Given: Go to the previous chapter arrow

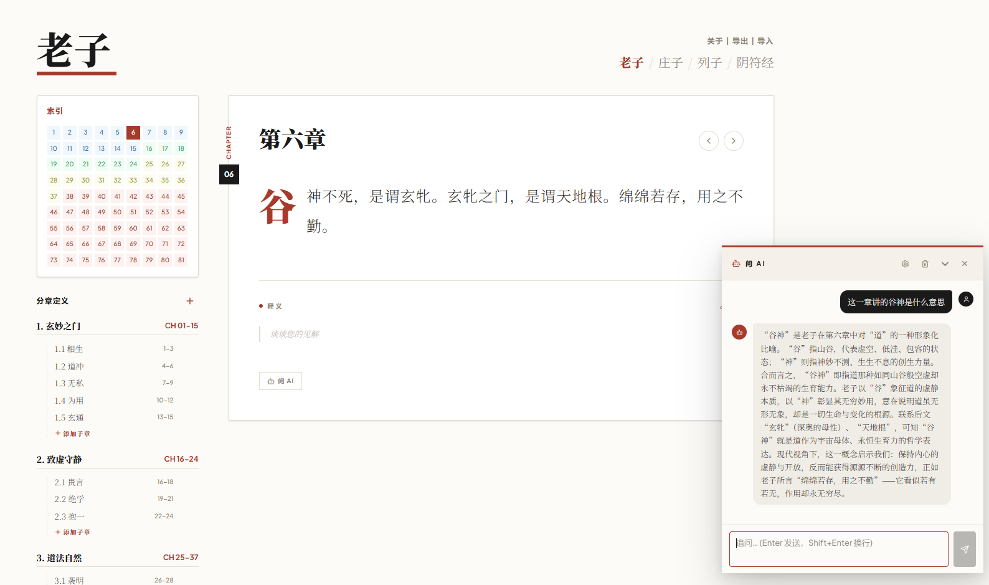Looking at the screenshot, I should [708, 141].
